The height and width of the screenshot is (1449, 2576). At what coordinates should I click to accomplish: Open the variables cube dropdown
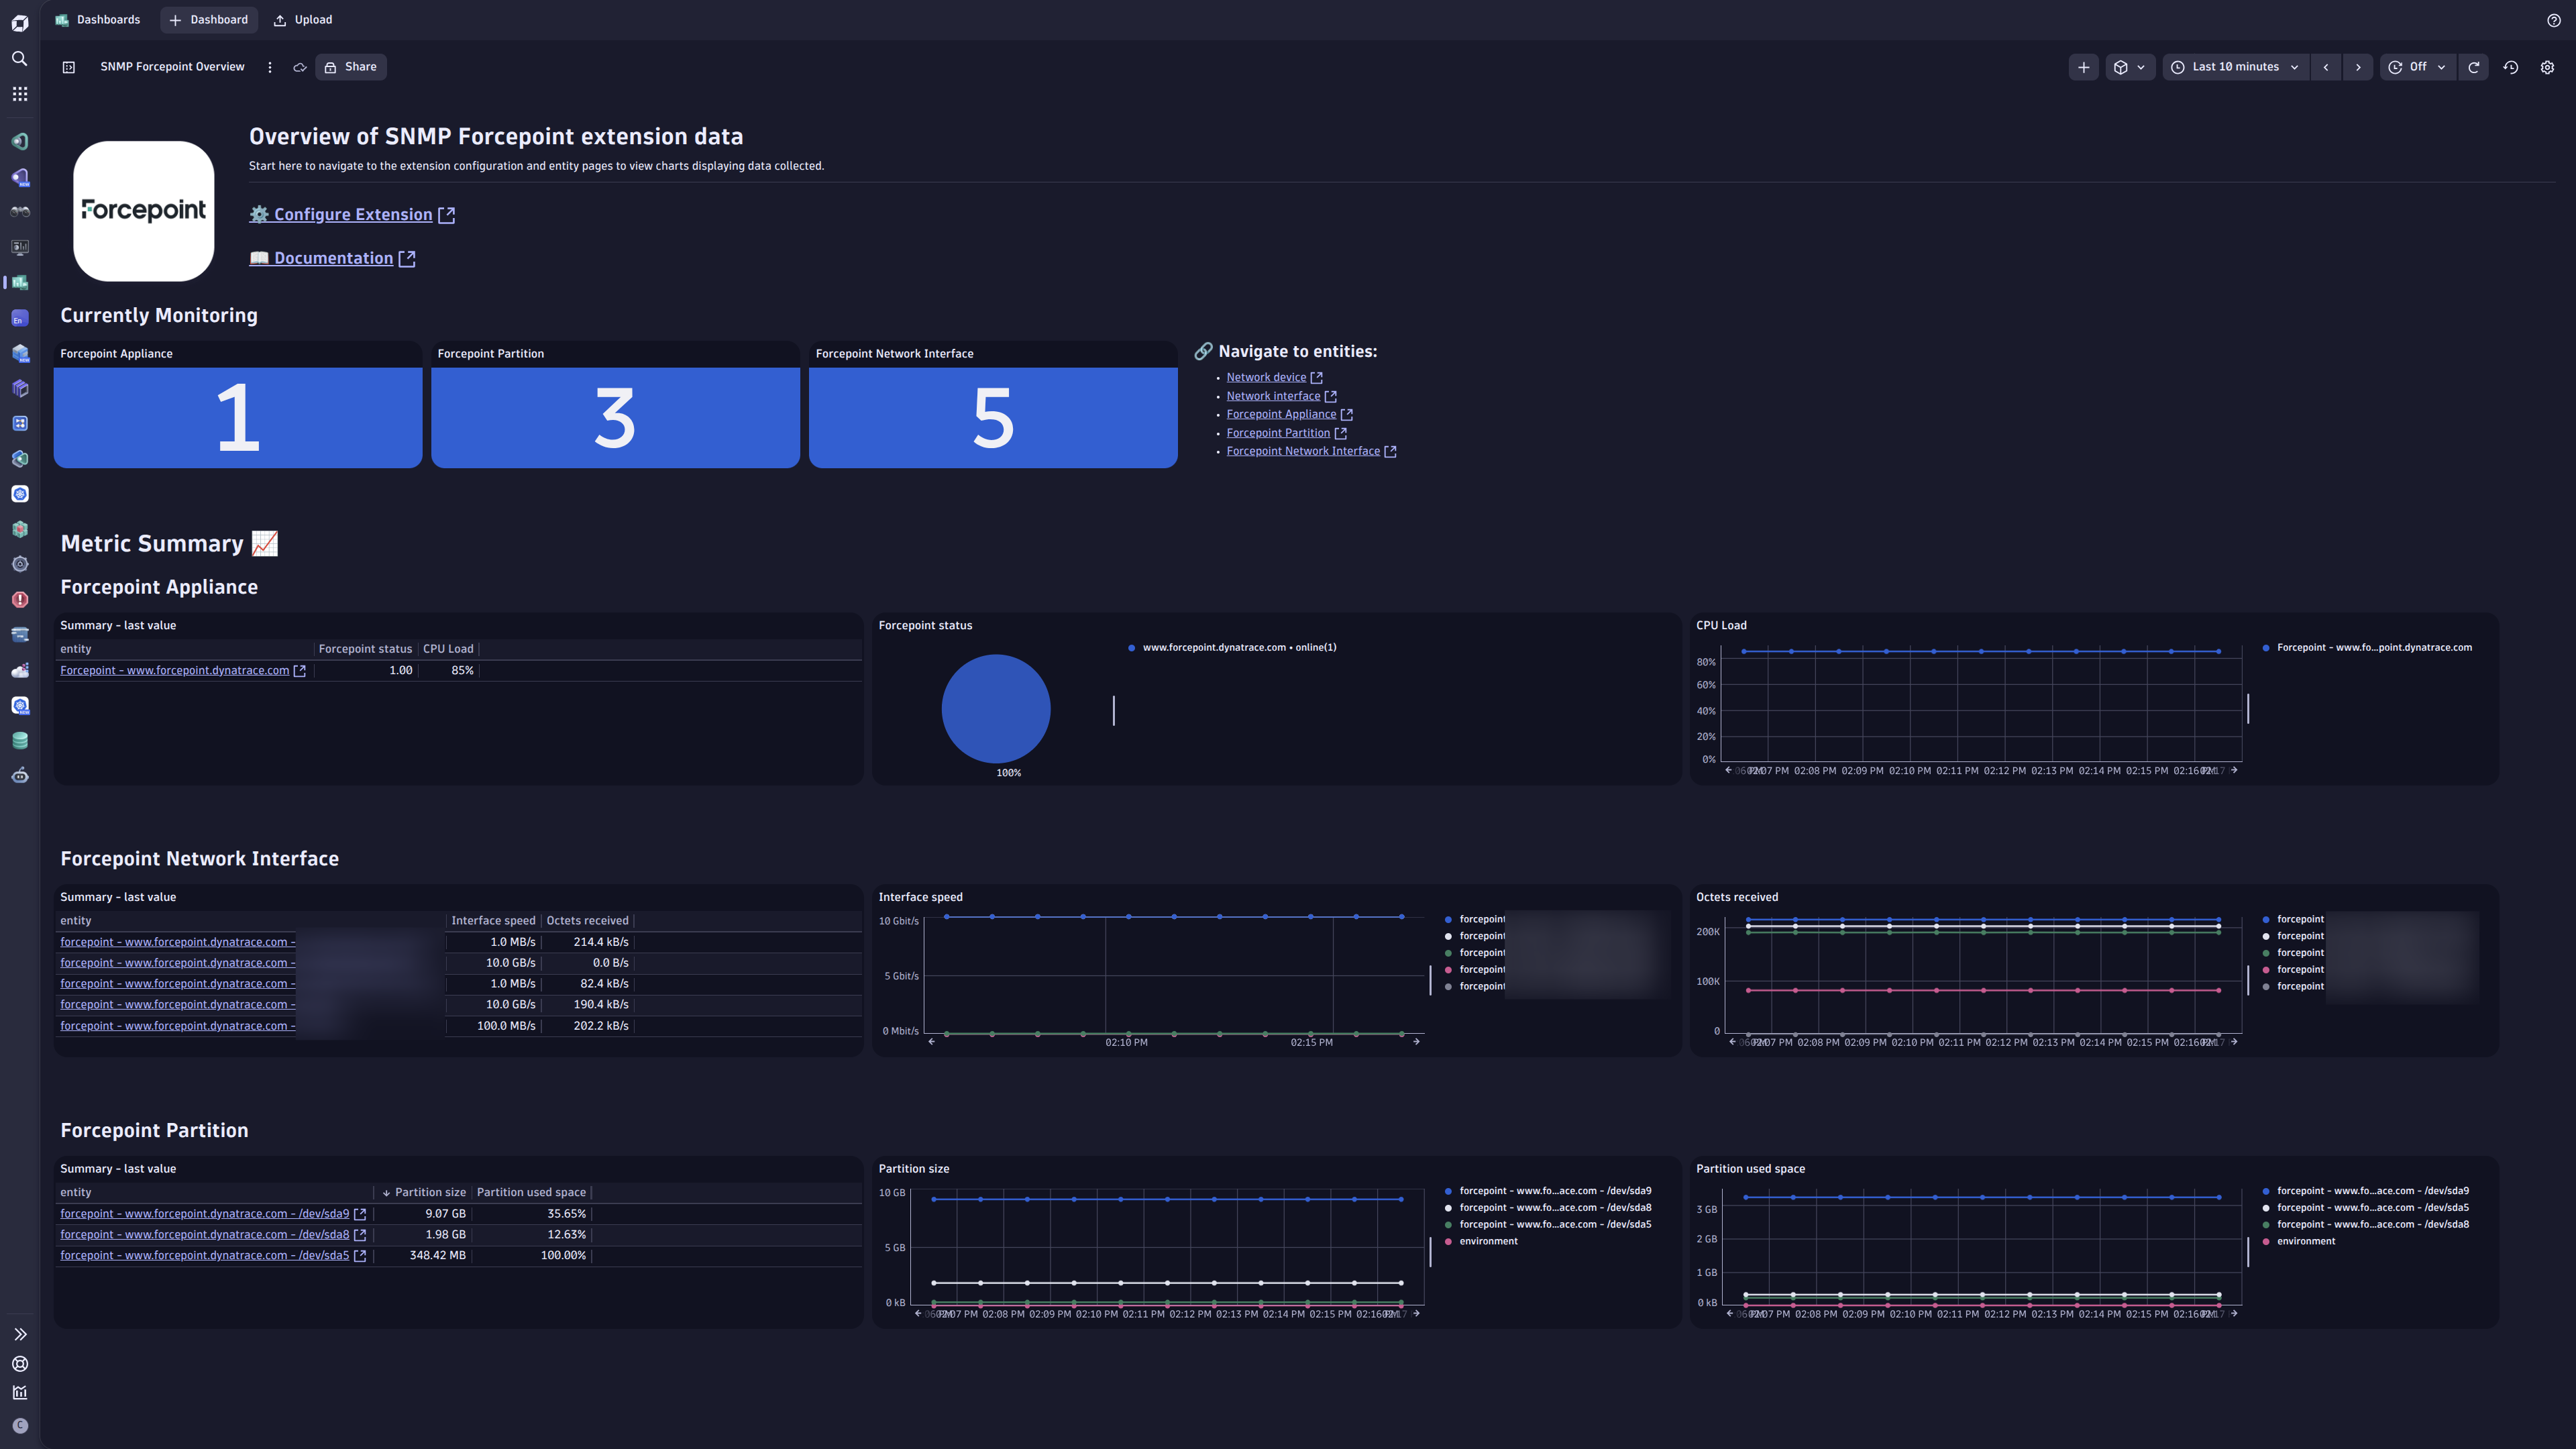(2130, 67)
